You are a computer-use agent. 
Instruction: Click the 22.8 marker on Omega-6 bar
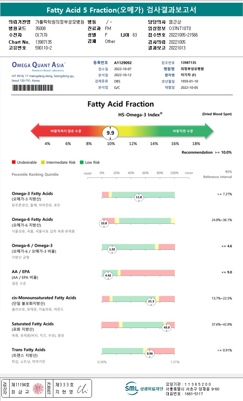[x=104, y=223]
